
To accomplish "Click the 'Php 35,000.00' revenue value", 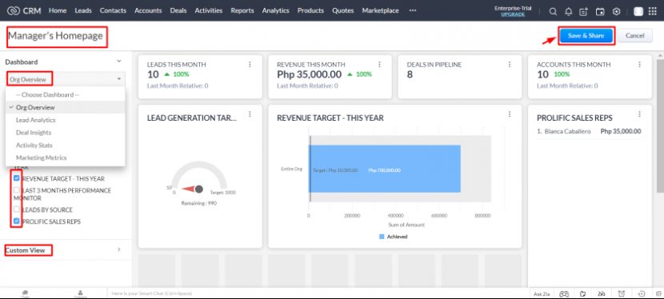I will click(309, 75).
